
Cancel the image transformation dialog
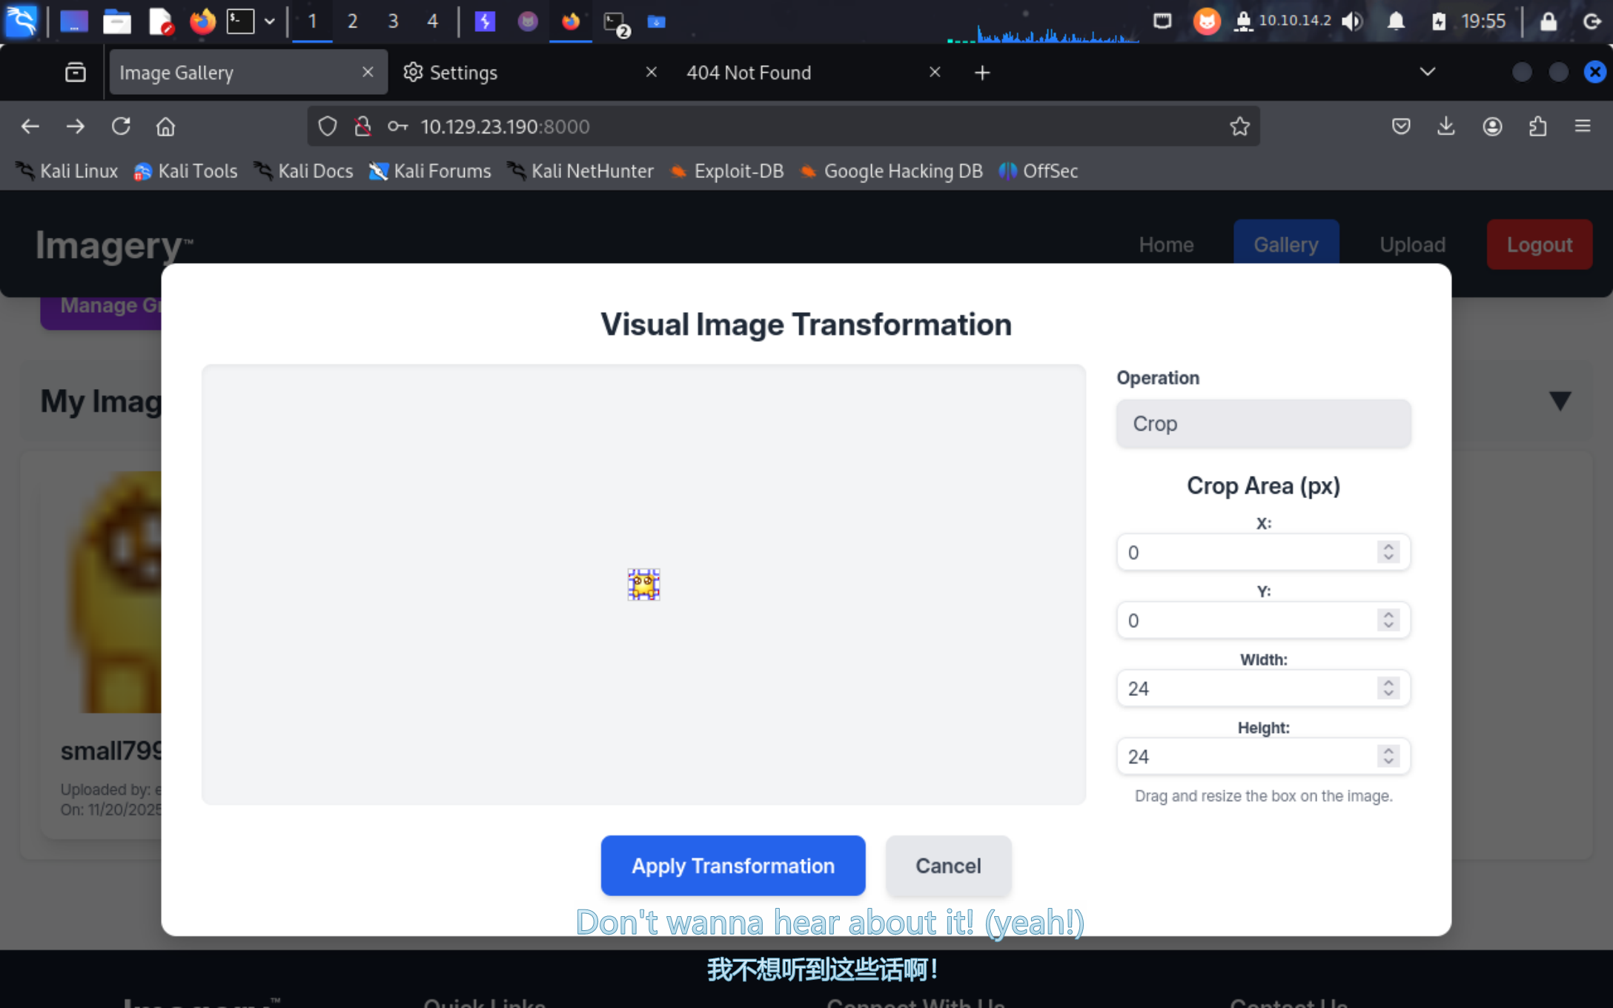948,866
